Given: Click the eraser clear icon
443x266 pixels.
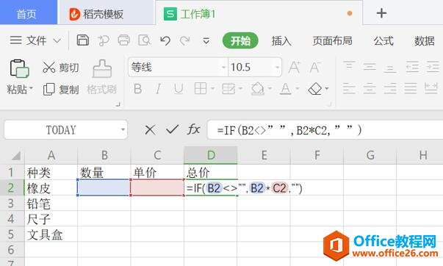Looking at the screenshot, I should (315, 89).
